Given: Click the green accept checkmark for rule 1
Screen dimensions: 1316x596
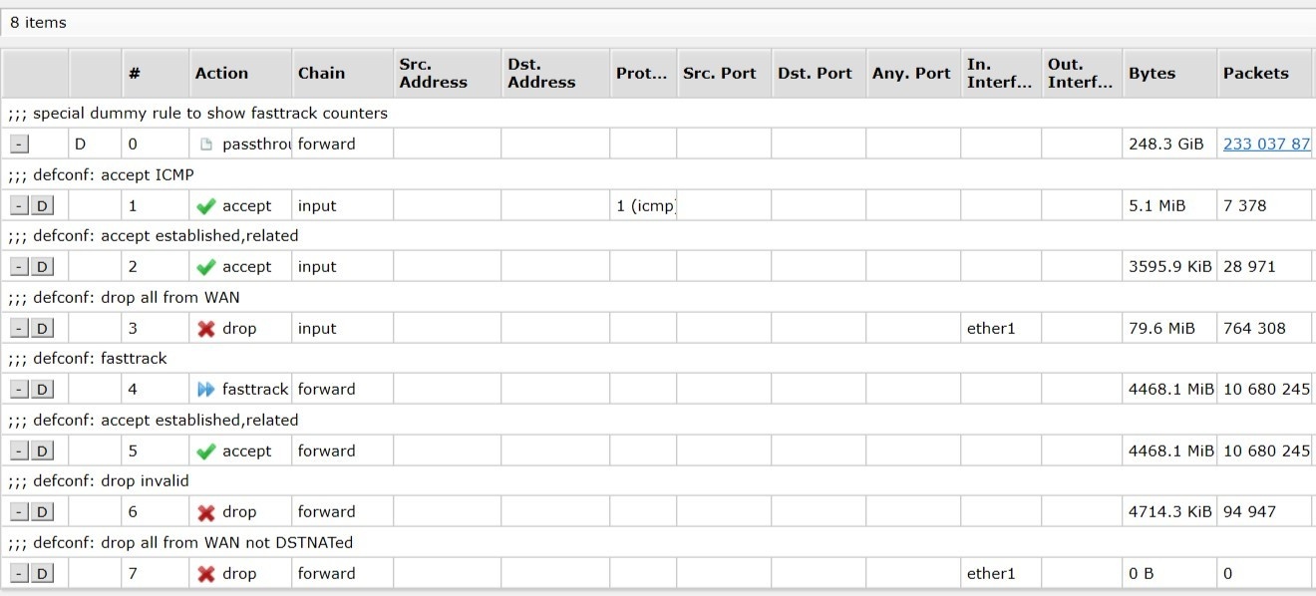Looking at the screenshot, I should pos(206,206).
